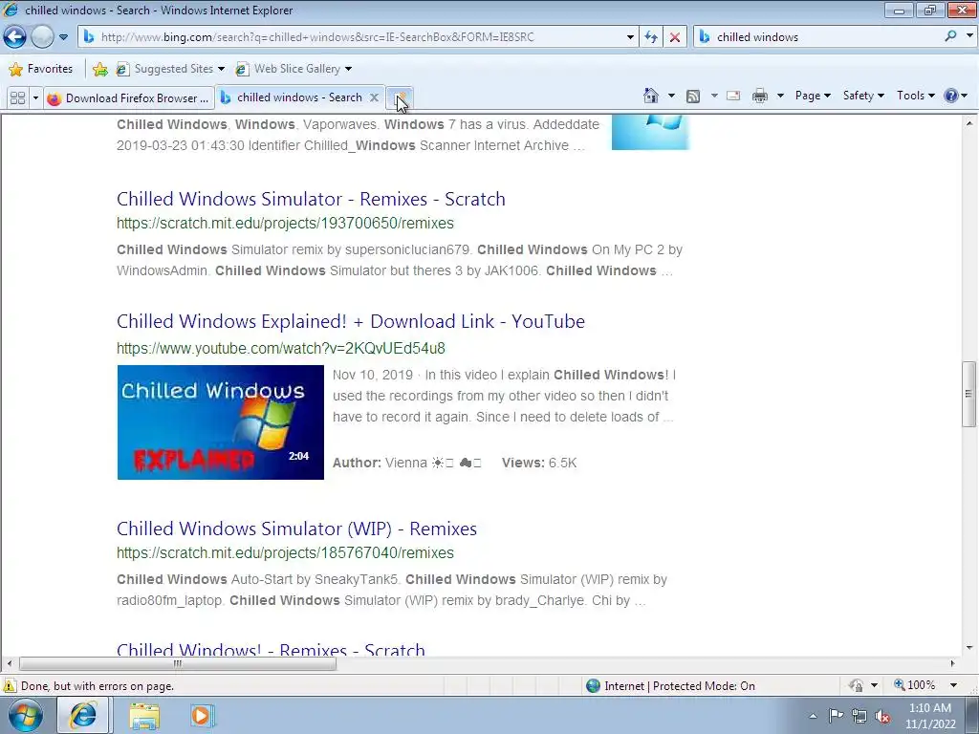Click the Windows logo thumbnail of top result
This screenshot has height=734, width=979.
point(650,132)
